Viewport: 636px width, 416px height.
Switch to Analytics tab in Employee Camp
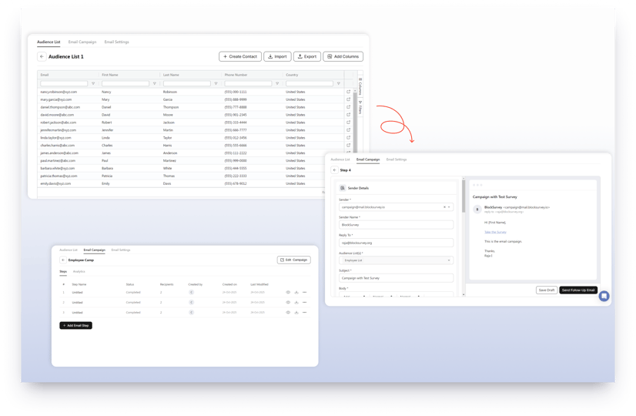[x=79, y=271]
